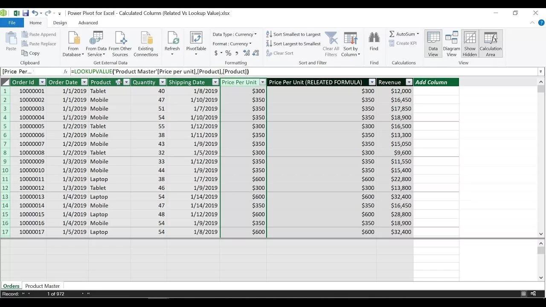
Task: Save the workbook from quick access toolbar
Action: [26, 13]
